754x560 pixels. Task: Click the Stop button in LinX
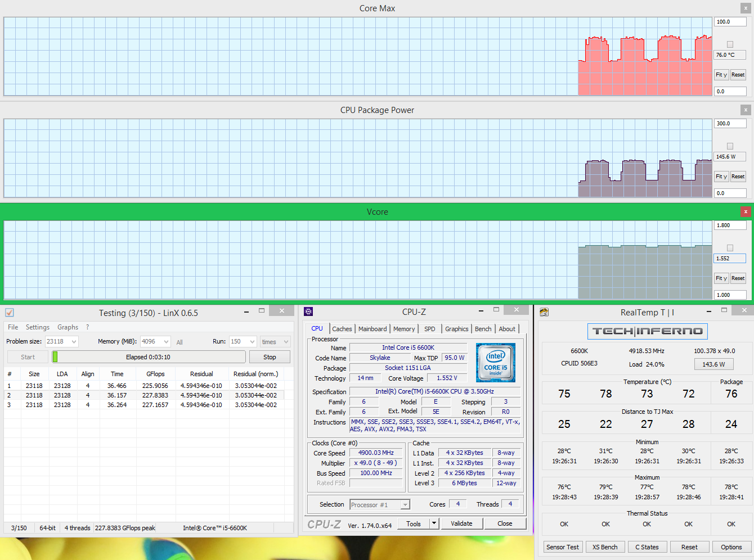pos(270,357)
